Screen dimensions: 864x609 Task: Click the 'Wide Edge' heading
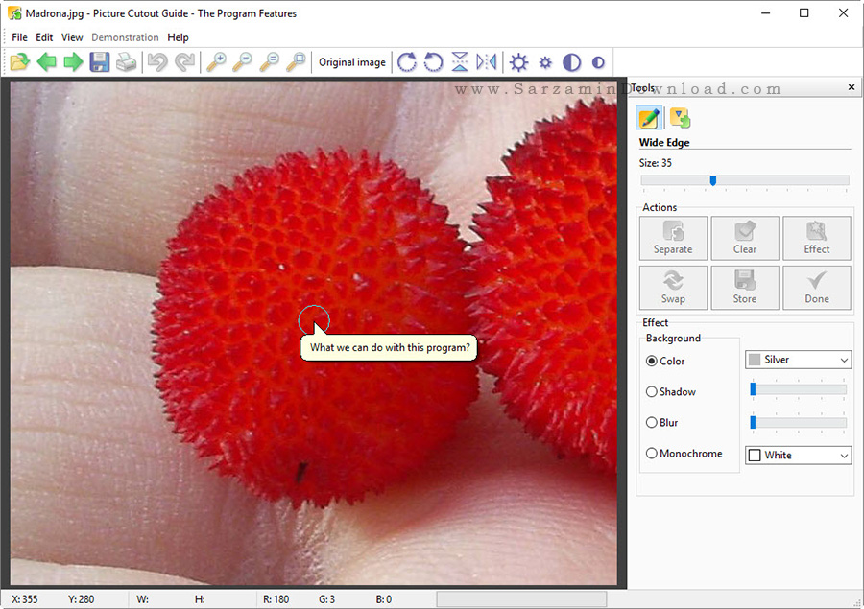click(x=664, y=142)
